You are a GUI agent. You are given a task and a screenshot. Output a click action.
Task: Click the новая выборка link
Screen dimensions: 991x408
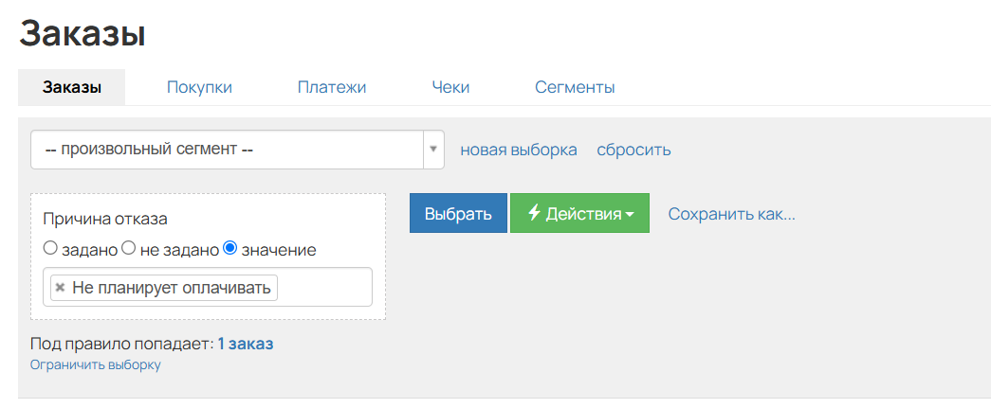coord(518,151)
